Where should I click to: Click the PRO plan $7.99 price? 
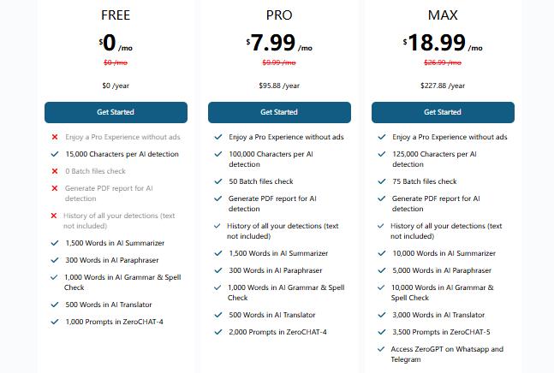point(279,43)
